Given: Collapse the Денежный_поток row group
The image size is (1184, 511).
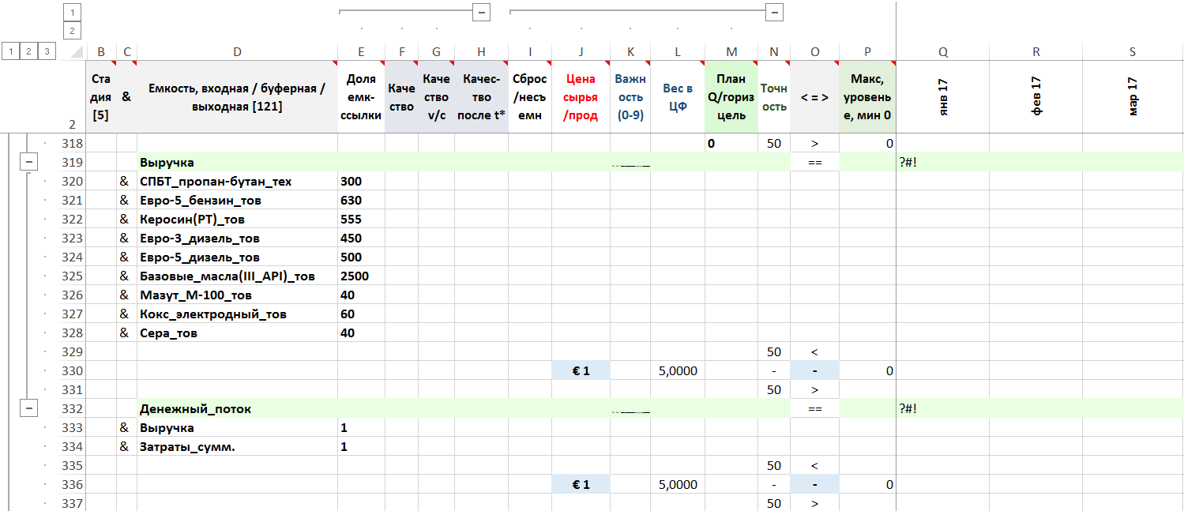Looking at the screenshot, I should (x=29, y=408).
